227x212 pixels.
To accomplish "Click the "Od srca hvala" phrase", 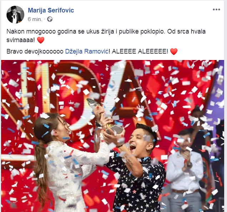I will pyautogui.click(x=186, y=31).
